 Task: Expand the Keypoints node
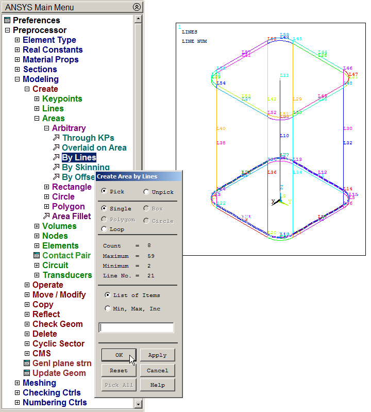37,98
